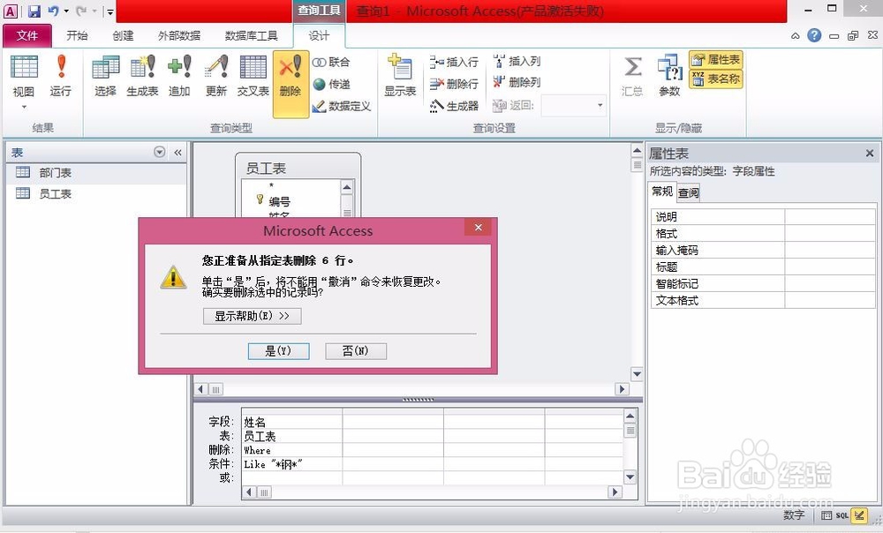Click the 编号 field in 员工表 box
The image size is (883, 533).
pyautogui.click(x=279, y=201)
